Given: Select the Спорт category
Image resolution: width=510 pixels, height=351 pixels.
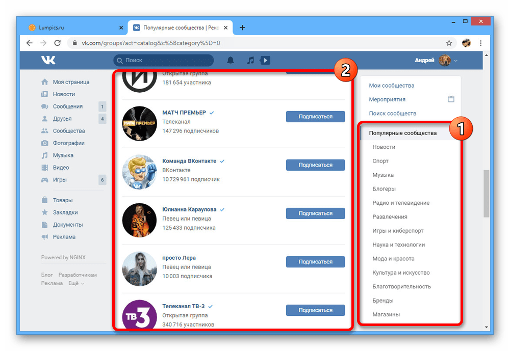Looking at the screenshot, I should (380, 161).
